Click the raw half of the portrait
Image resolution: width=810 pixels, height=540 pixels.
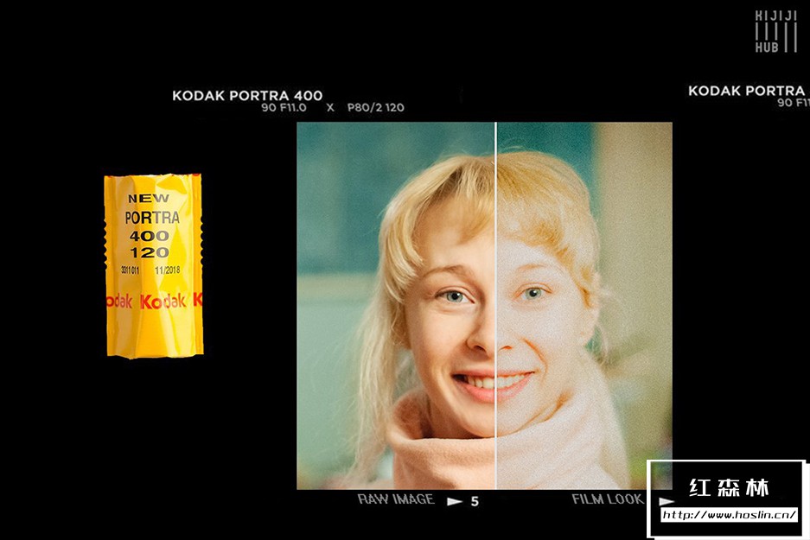396,305
